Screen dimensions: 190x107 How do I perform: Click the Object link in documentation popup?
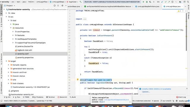point(102,102)
